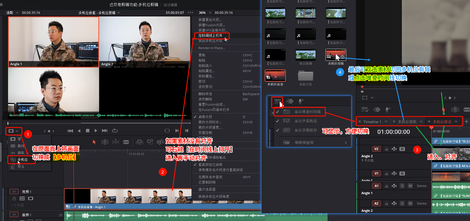Toggle video enable on 视频 1 track
Image resolution: width=470 pixels, height=221 pixels.
tap(31, 198)
